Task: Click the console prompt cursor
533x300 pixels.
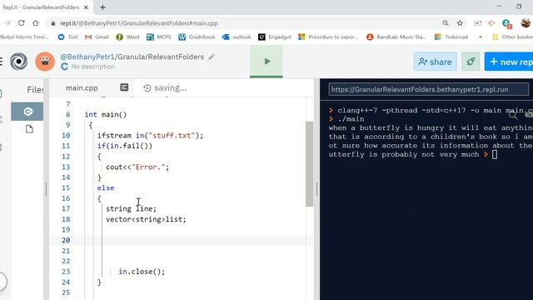Action: coord(495,154)
